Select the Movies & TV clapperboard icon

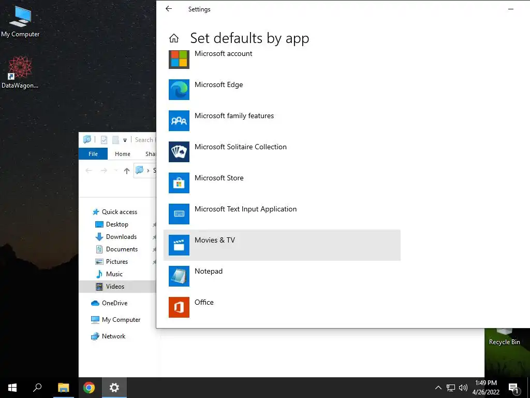pos(179,245)
